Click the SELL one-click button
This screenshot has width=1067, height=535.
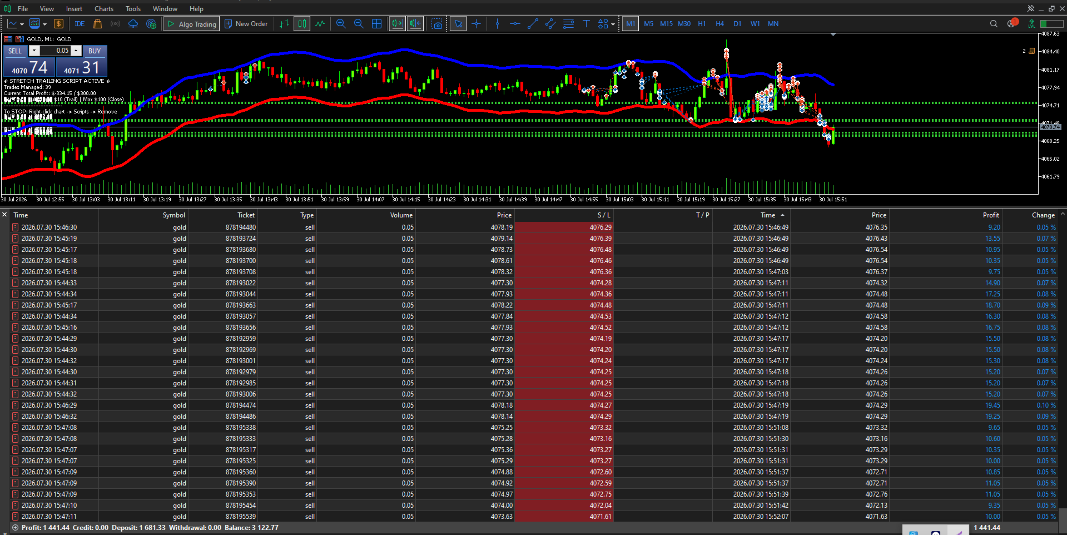pos(15,51)
